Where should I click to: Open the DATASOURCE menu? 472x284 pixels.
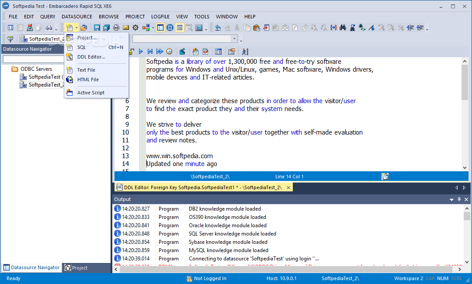77,17
